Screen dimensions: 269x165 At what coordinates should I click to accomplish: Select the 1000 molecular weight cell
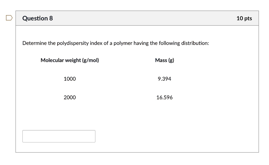pos(70,79)
